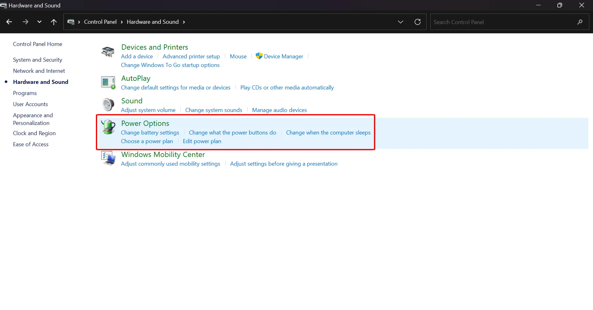The image size is (593, 310).
Task: Click Adjust system volume
Action: [148, 110]
